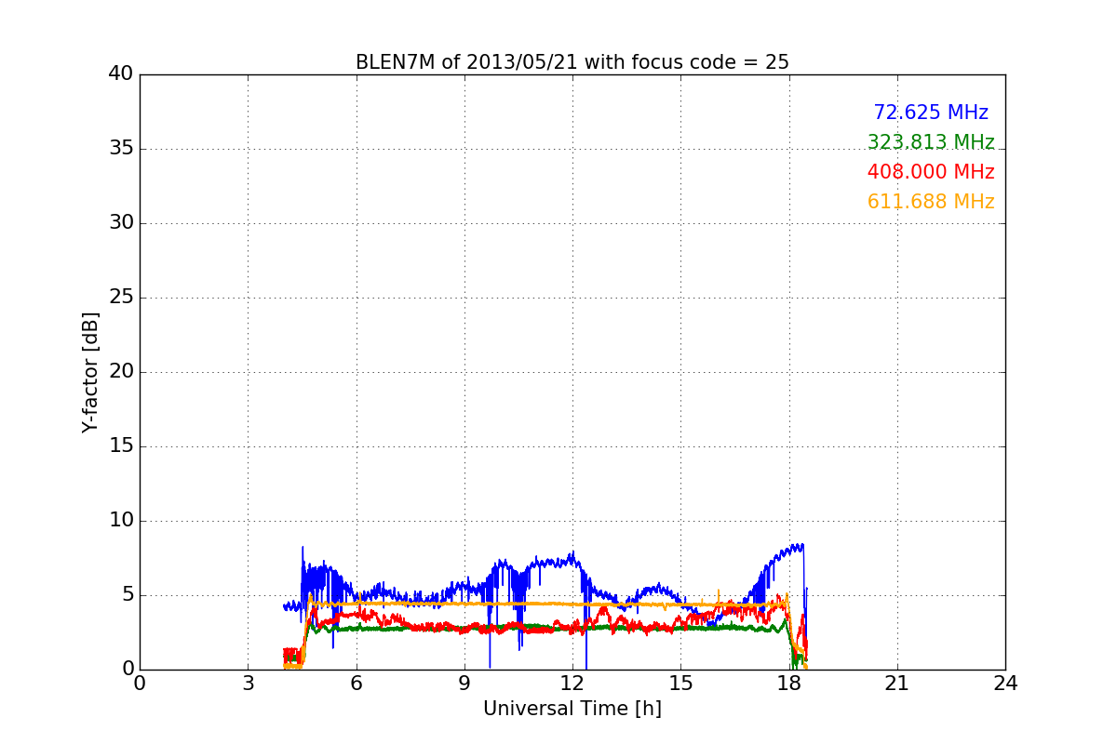The image size is (1117, 744).
Task: Click the x-axis tick label 18
Action: [789, 684]
